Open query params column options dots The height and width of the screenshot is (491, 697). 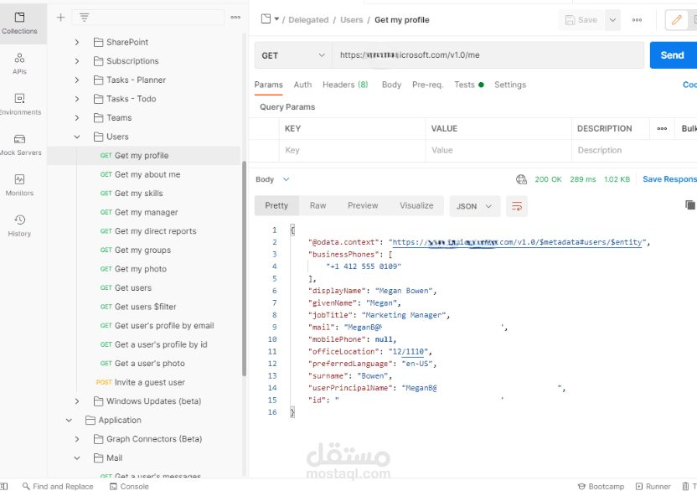pyautogui.click(x=662, y=128)
